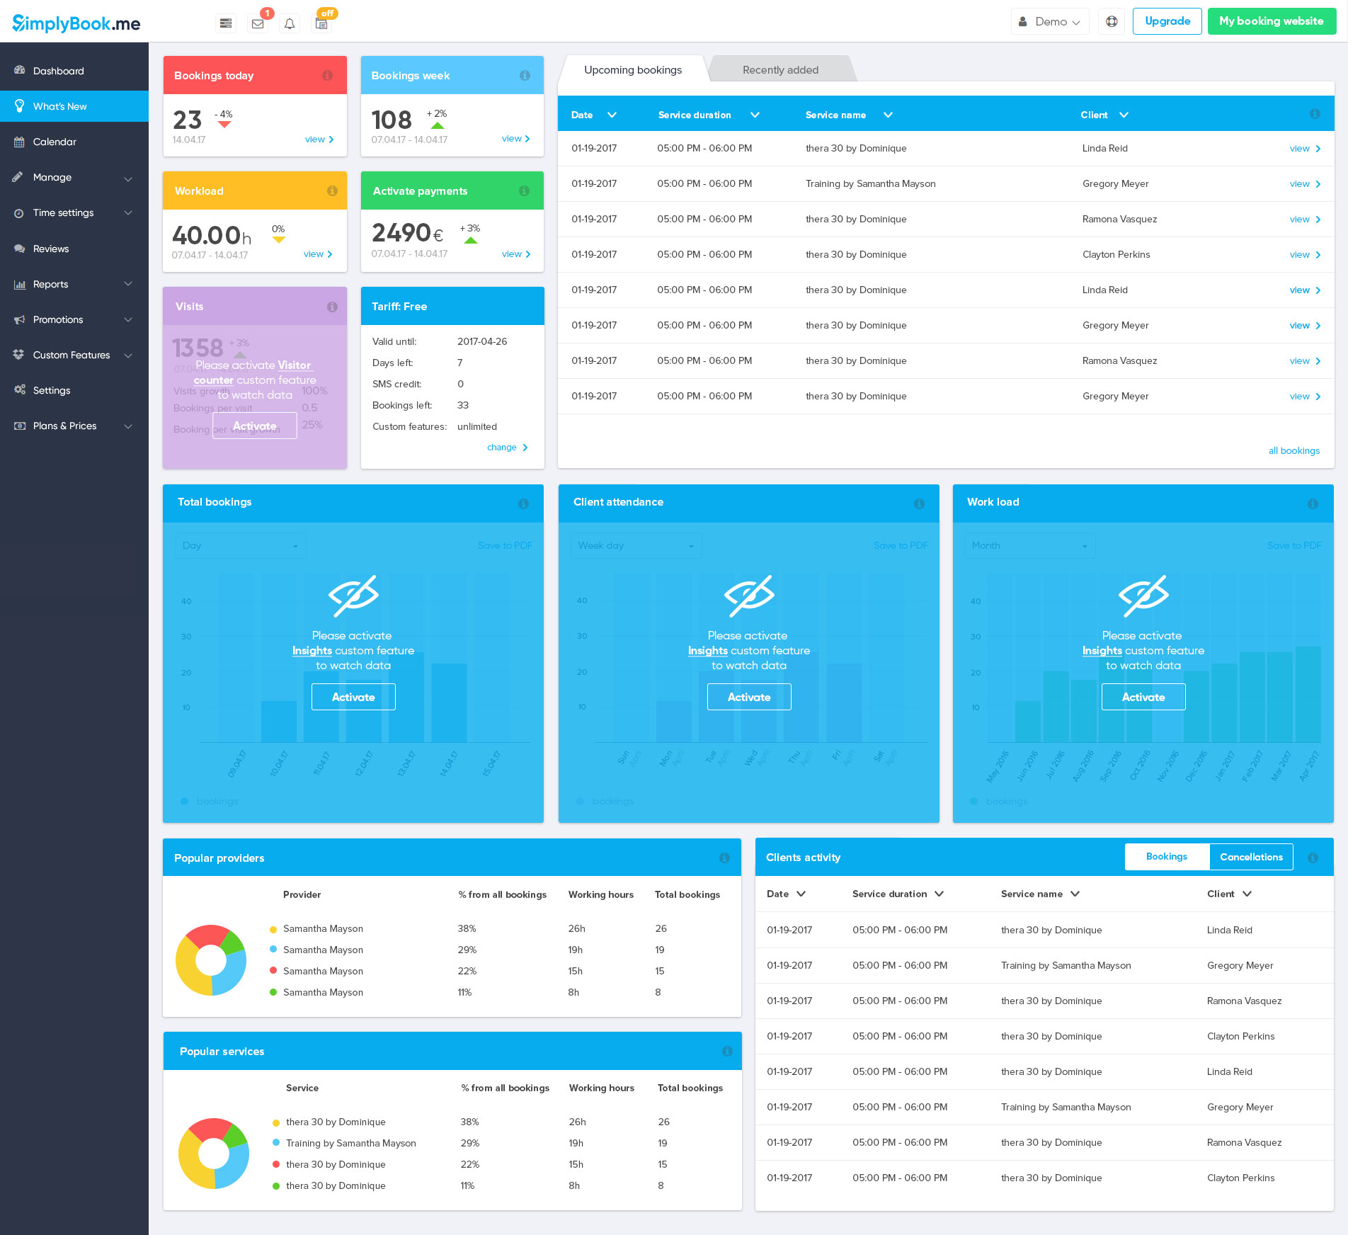Open the help lifebuoy icon

click(x=1112, y=21)
